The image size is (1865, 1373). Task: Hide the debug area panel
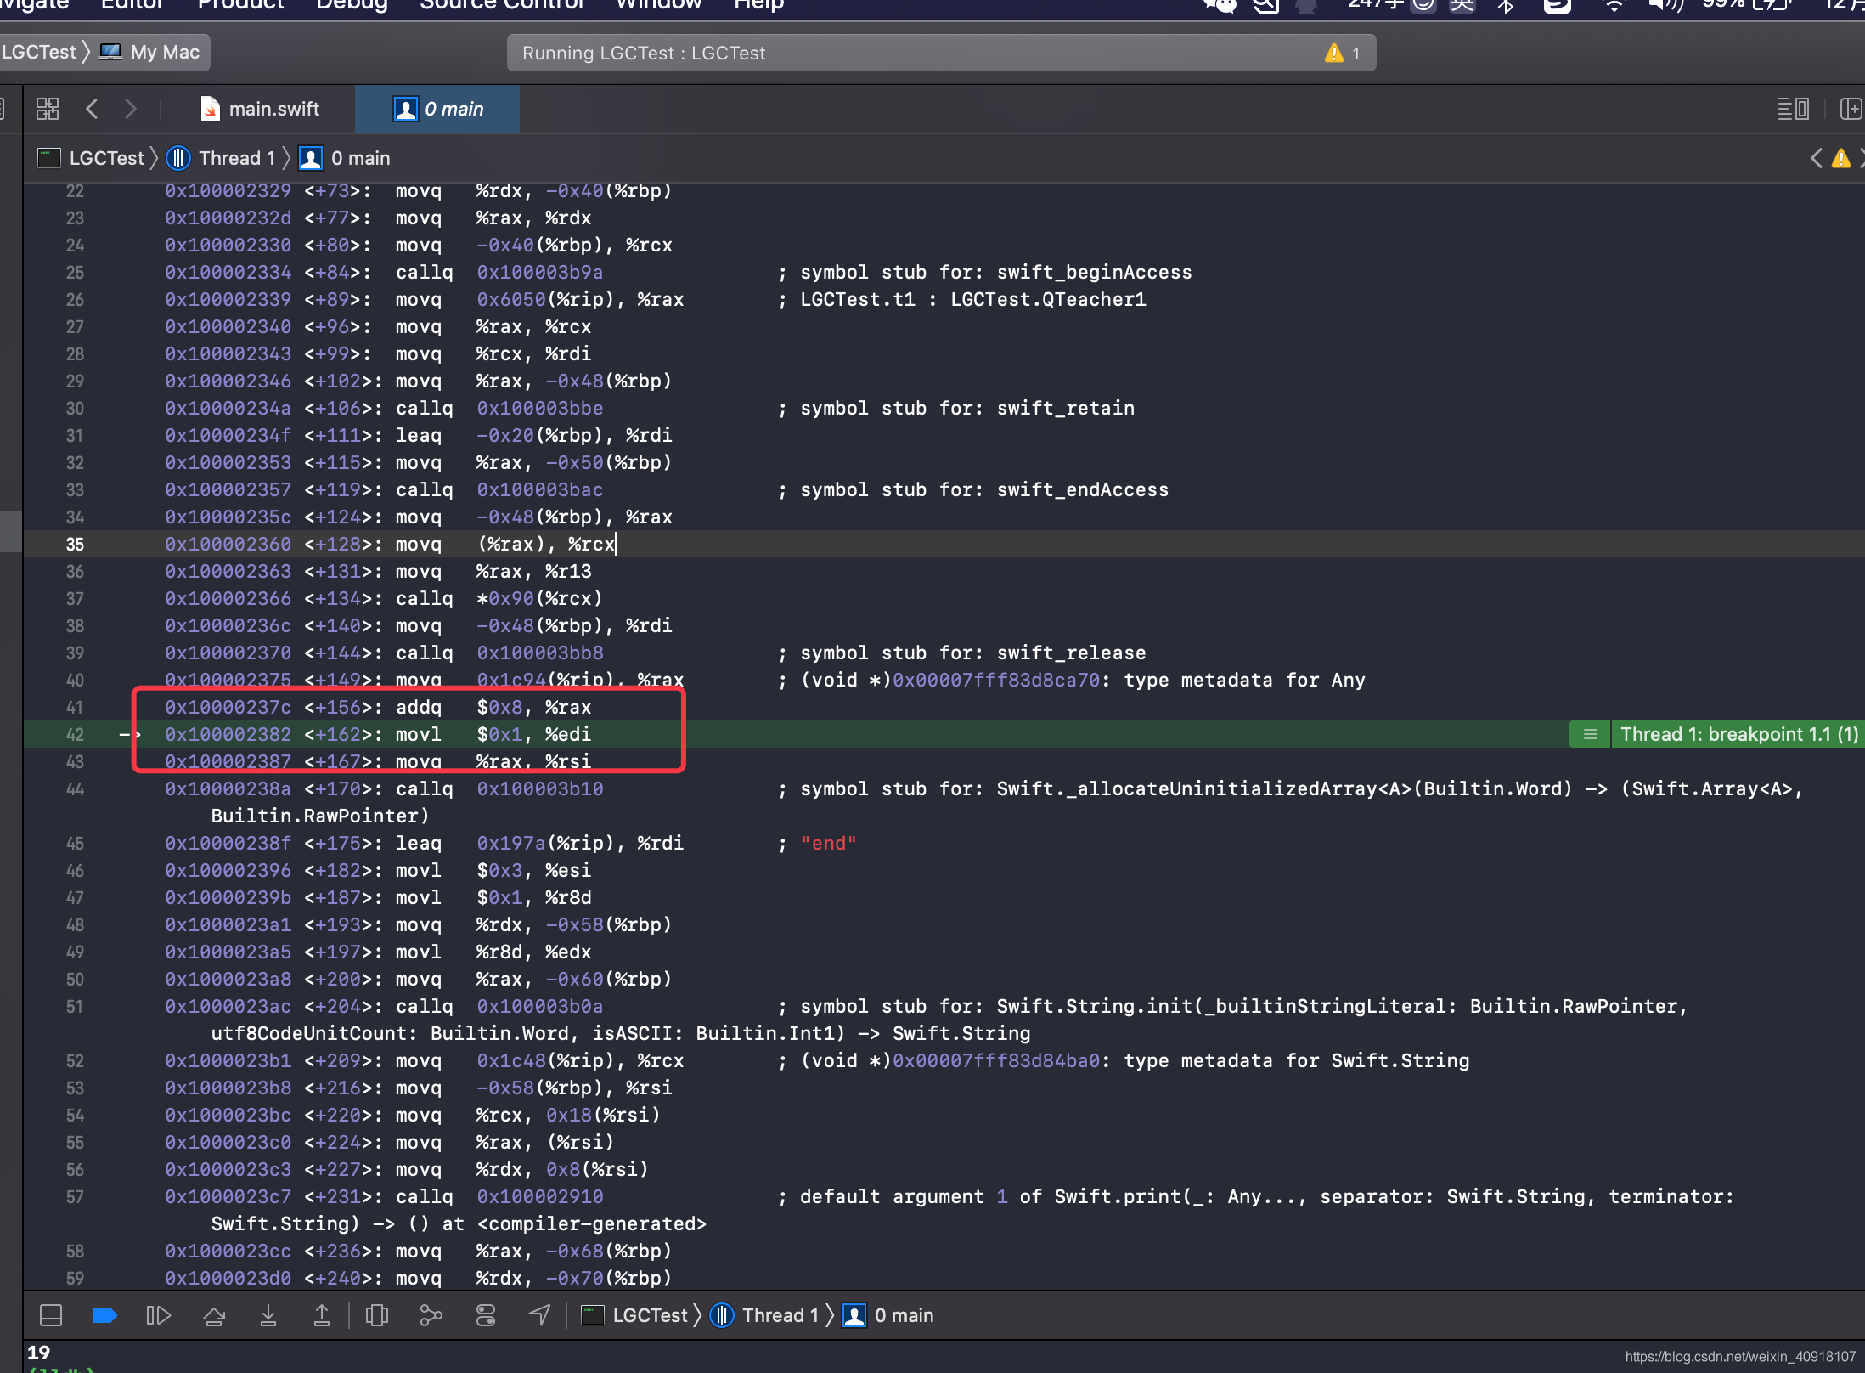(51, 1315)
